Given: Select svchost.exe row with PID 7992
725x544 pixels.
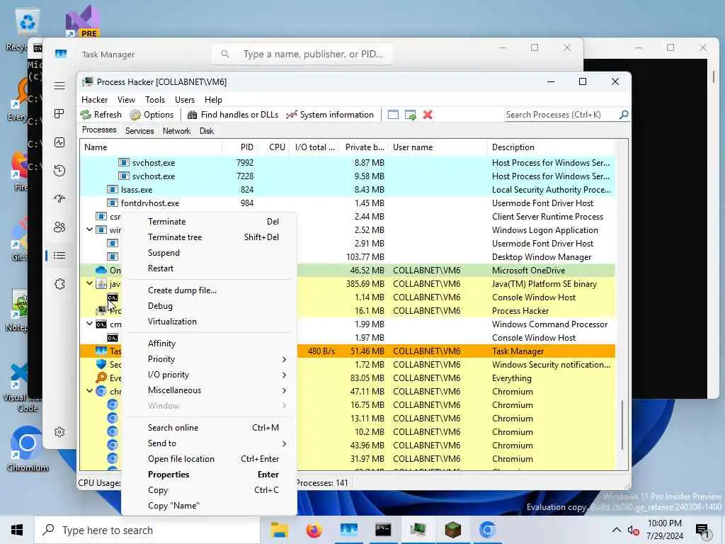Looking at the screenshot, I should (x=348, y=163).
